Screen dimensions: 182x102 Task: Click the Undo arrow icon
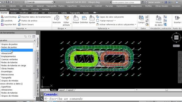15,2
